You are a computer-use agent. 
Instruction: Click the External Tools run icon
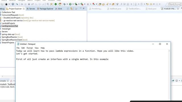tap(82, 4)
